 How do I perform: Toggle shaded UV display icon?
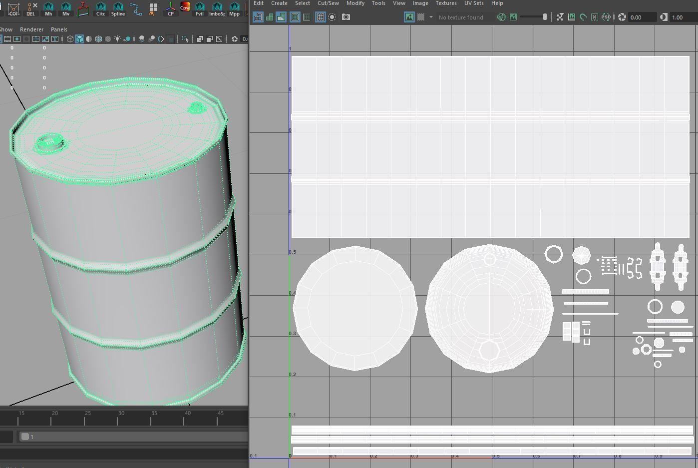tap(270, 17)
